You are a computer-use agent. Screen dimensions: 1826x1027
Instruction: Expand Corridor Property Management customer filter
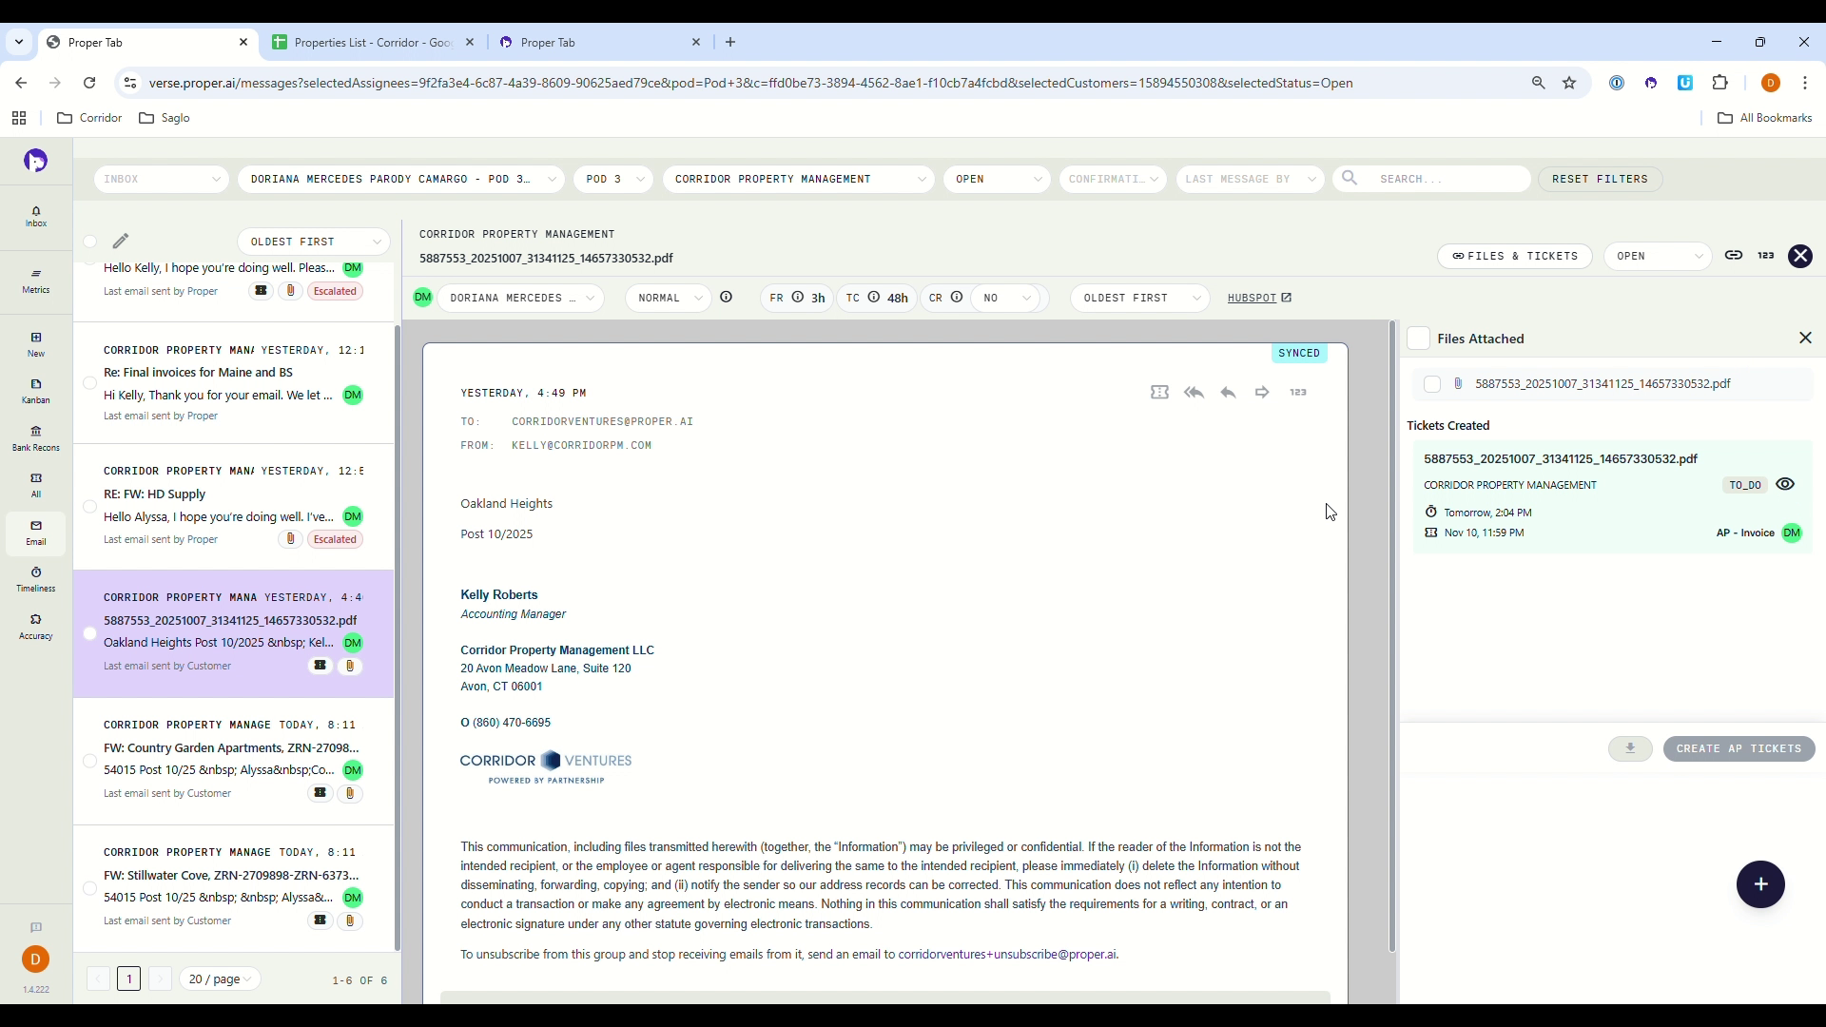click(798, 179)
